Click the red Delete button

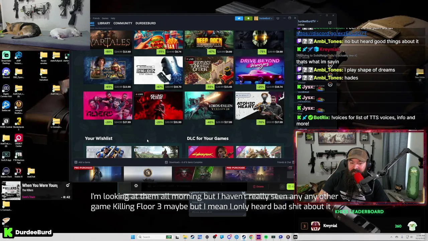click(258, 187)
